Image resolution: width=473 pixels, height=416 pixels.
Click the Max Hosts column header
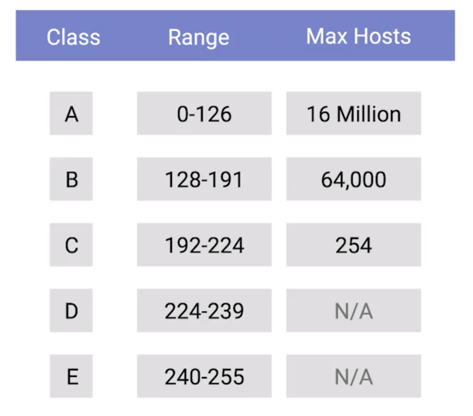(358, 36)
